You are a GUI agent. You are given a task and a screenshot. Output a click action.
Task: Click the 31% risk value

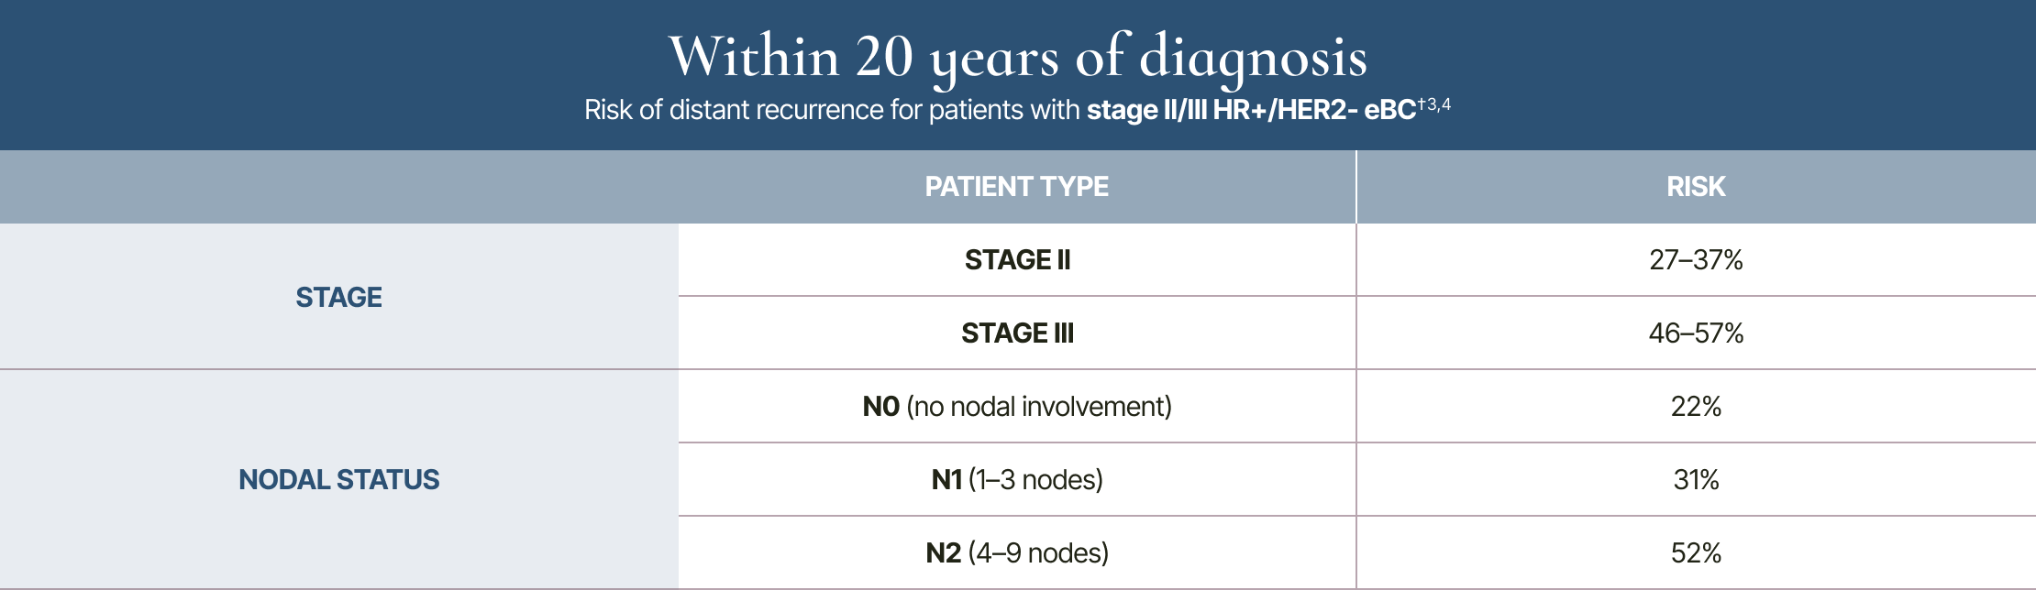click(x=1696, y=480)
